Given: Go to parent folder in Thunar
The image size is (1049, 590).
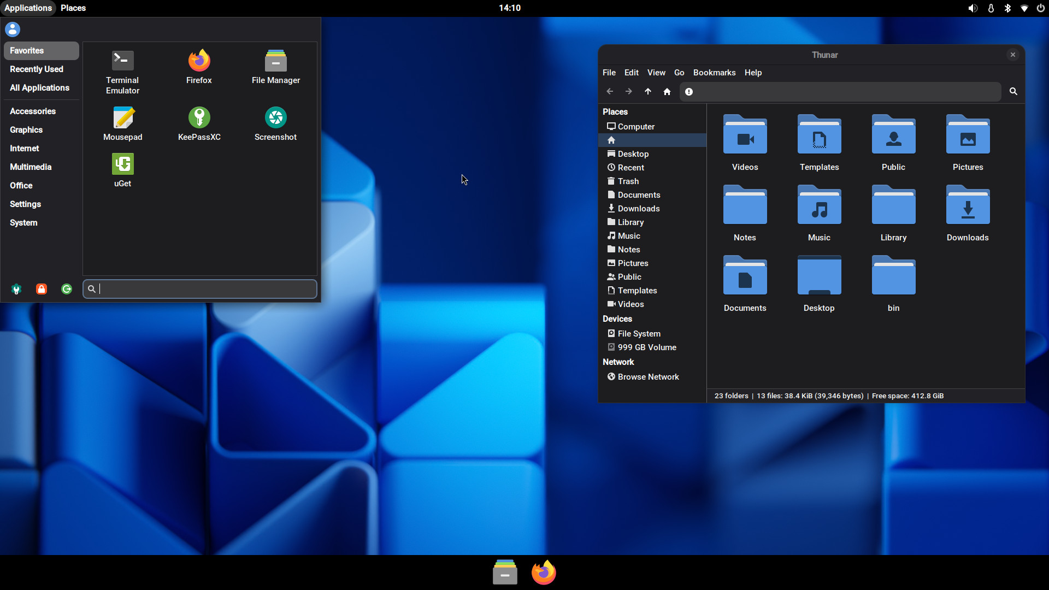Looking at the screenshot, I should pos(647,92).
